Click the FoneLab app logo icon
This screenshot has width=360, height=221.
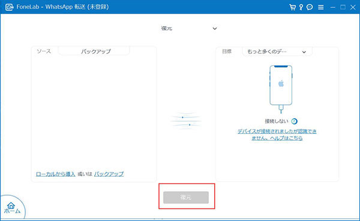point(9,7)
